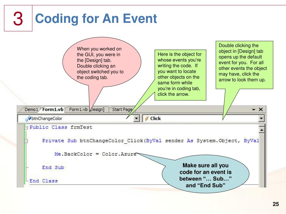This screenshot has height=214, width=286.
Task: Close the document tab window
Action: tap(261, 109)
